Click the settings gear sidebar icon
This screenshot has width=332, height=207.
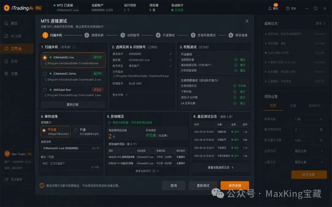pos(6,74)
